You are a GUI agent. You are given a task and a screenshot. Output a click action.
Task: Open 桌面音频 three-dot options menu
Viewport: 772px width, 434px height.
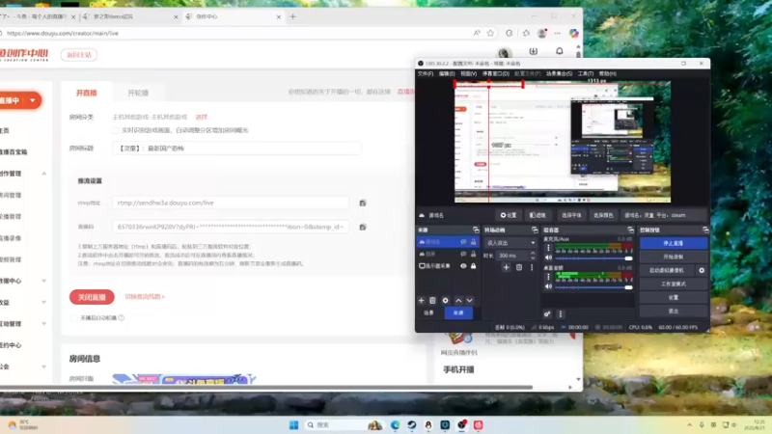[x=548, y=277]
